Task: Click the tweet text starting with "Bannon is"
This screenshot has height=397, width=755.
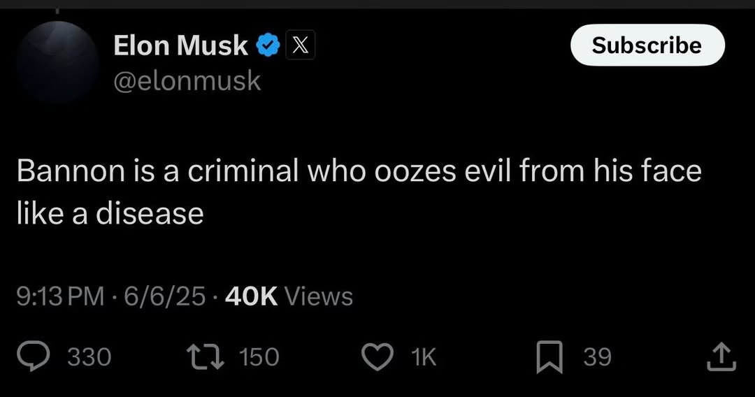Action: click(x=358, y=171)
